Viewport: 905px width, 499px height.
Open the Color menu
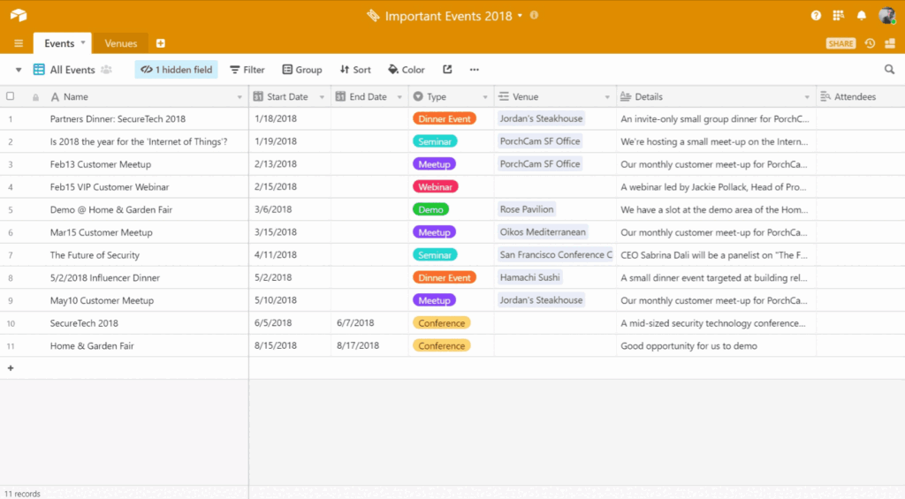pyautogui.click(x=407, y=70)
